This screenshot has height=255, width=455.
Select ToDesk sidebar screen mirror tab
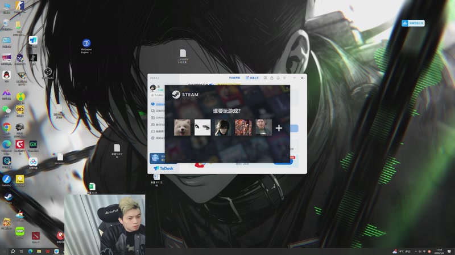point(157,131)
